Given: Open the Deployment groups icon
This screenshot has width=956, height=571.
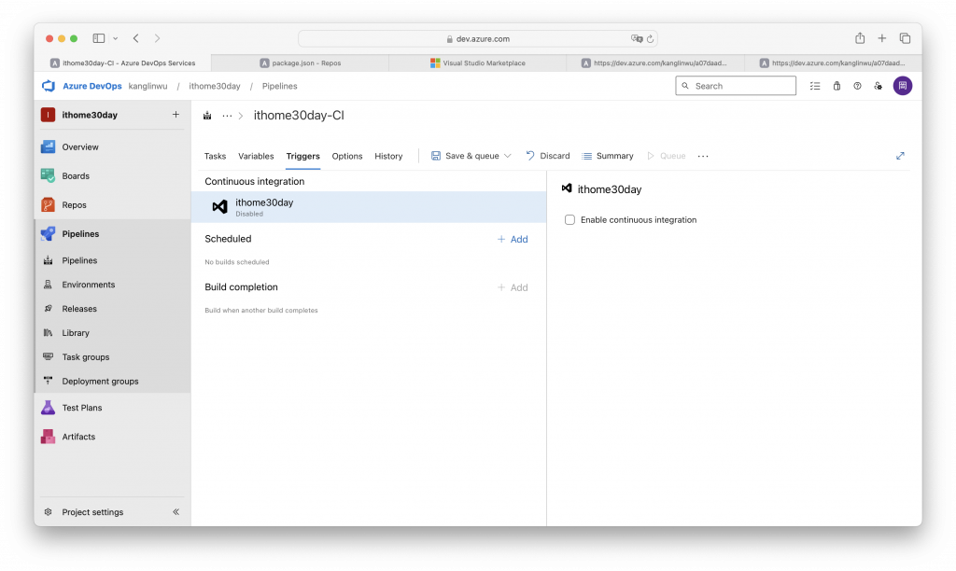Looking at the screenshot, I should click(49, 381).
